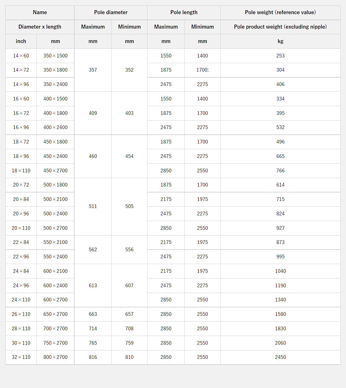Select the 32×110 inch size cell
The height and width of the screenshot is (388, 346).
pyautogui.click(x=21, y=357)
